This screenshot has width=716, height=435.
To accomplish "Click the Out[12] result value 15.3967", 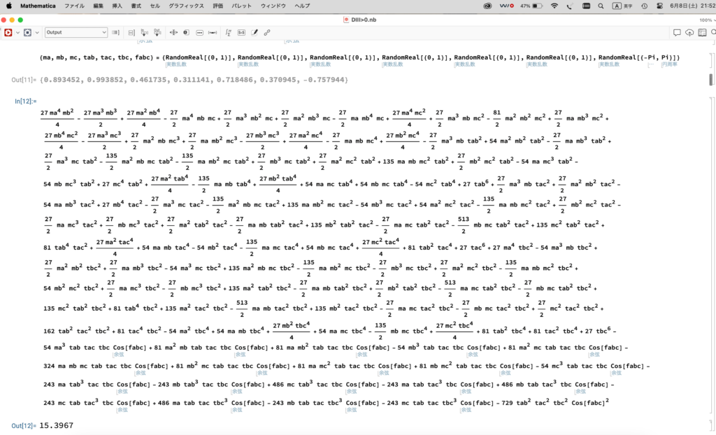I will 57,425.
